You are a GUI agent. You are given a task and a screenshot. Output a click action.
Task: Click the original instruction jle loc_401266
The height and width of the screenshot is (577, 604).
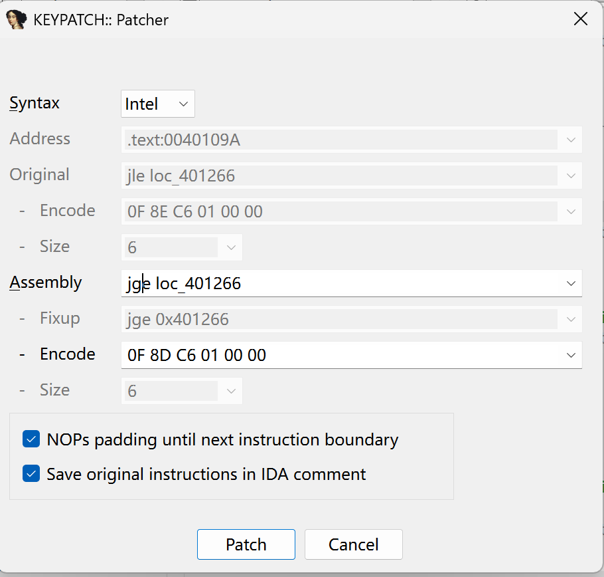pyautogui.click(x=181, y=176)
